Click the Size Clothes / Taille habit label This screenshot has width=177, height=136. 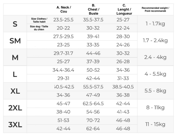pos(39,20)
